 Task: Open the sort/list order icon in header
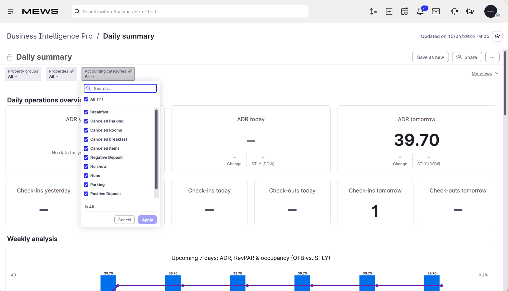pos(374,11)
